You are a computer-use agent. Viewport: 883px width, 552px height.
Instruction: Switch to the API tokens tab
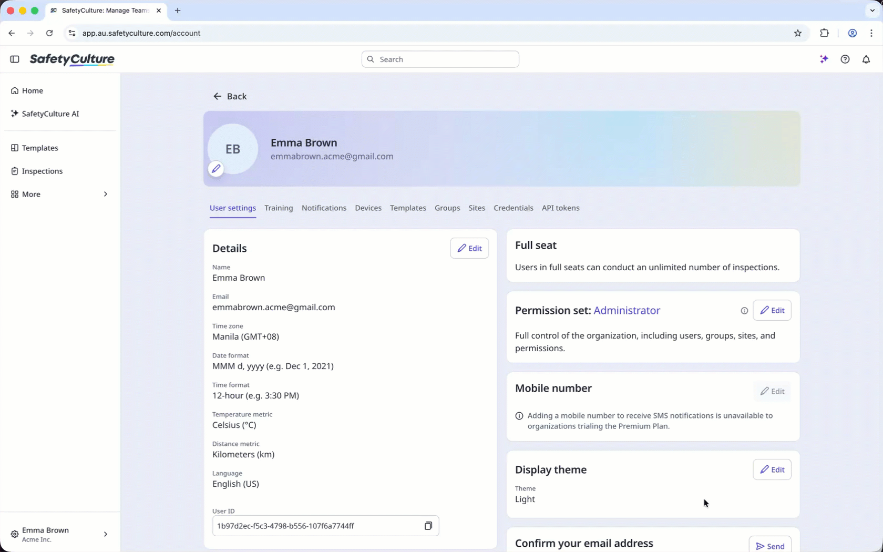pos(560,208)
